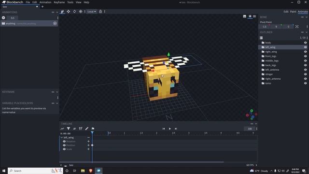Remove left_wing animator with minus icon

(88, 137)
